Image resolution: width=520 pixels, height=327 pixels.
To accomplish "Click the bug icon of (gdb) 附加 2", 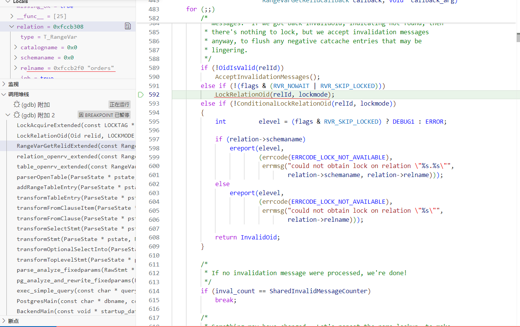I will pyautogui.click(x=17, y=115).
